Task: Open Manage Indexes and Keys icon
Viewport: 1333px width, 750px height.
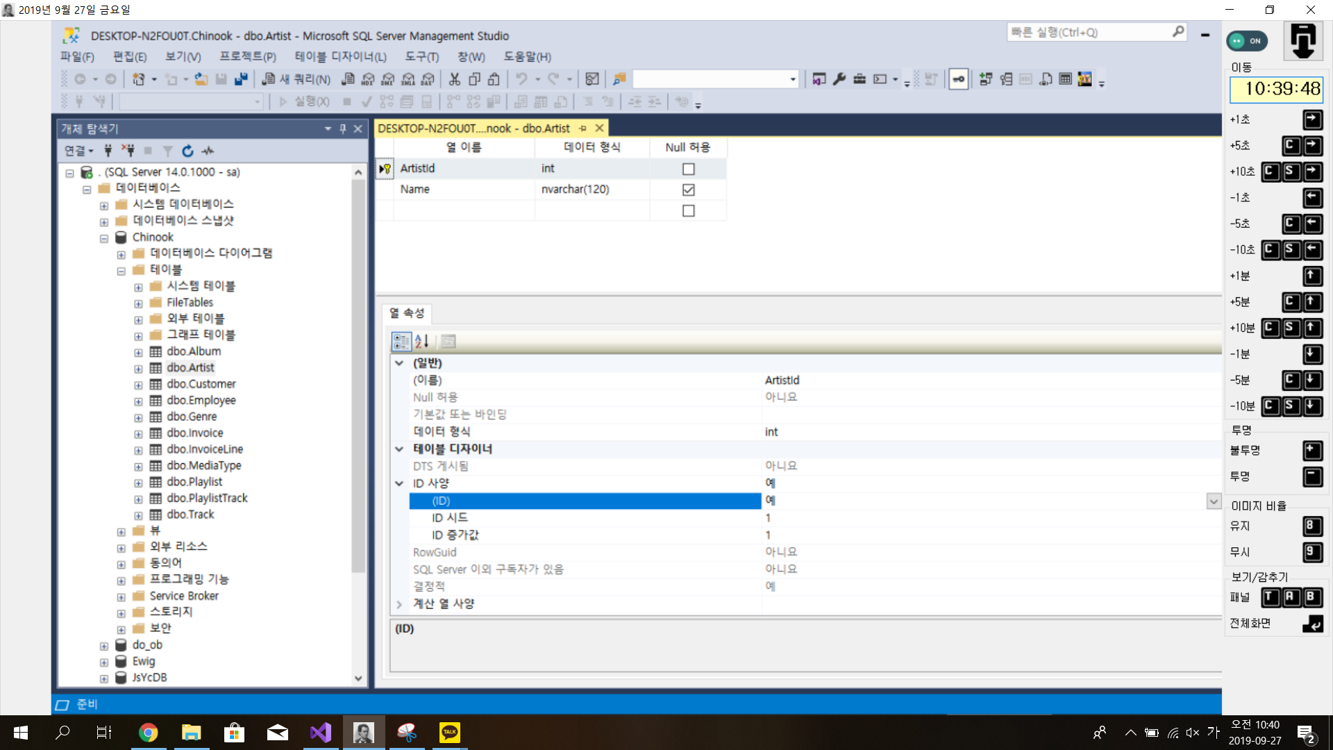Action: (1005, 79)
